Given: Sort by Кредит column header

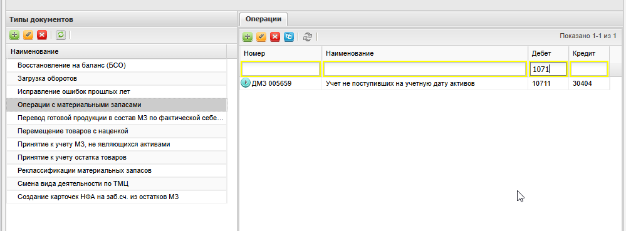Looking at the screenshot, I should coord(589,53).
